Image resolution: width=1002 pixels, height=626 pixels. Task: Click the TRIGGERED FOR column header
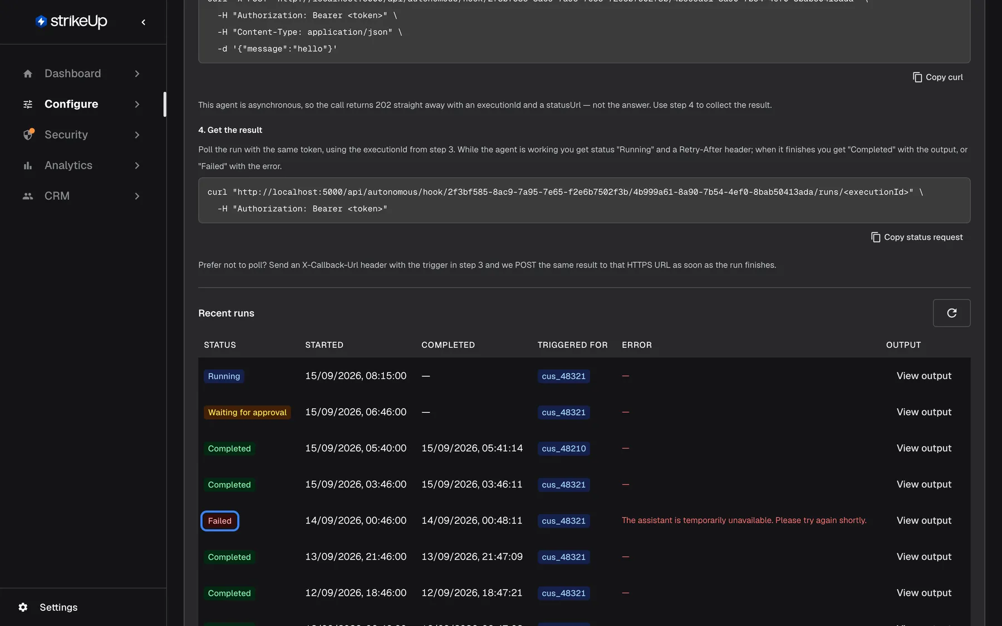(x=572, y=345)
